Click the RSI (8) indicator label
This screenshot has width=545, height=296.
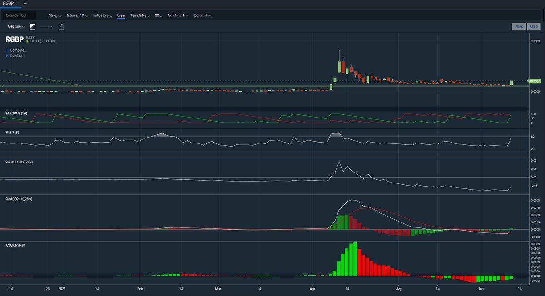point(12,133)
